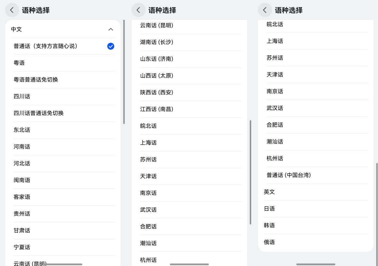This screenshot has width=378, height=266.
Task: Tap the back arrow in the middle panel
Action: tap(138, 10)
